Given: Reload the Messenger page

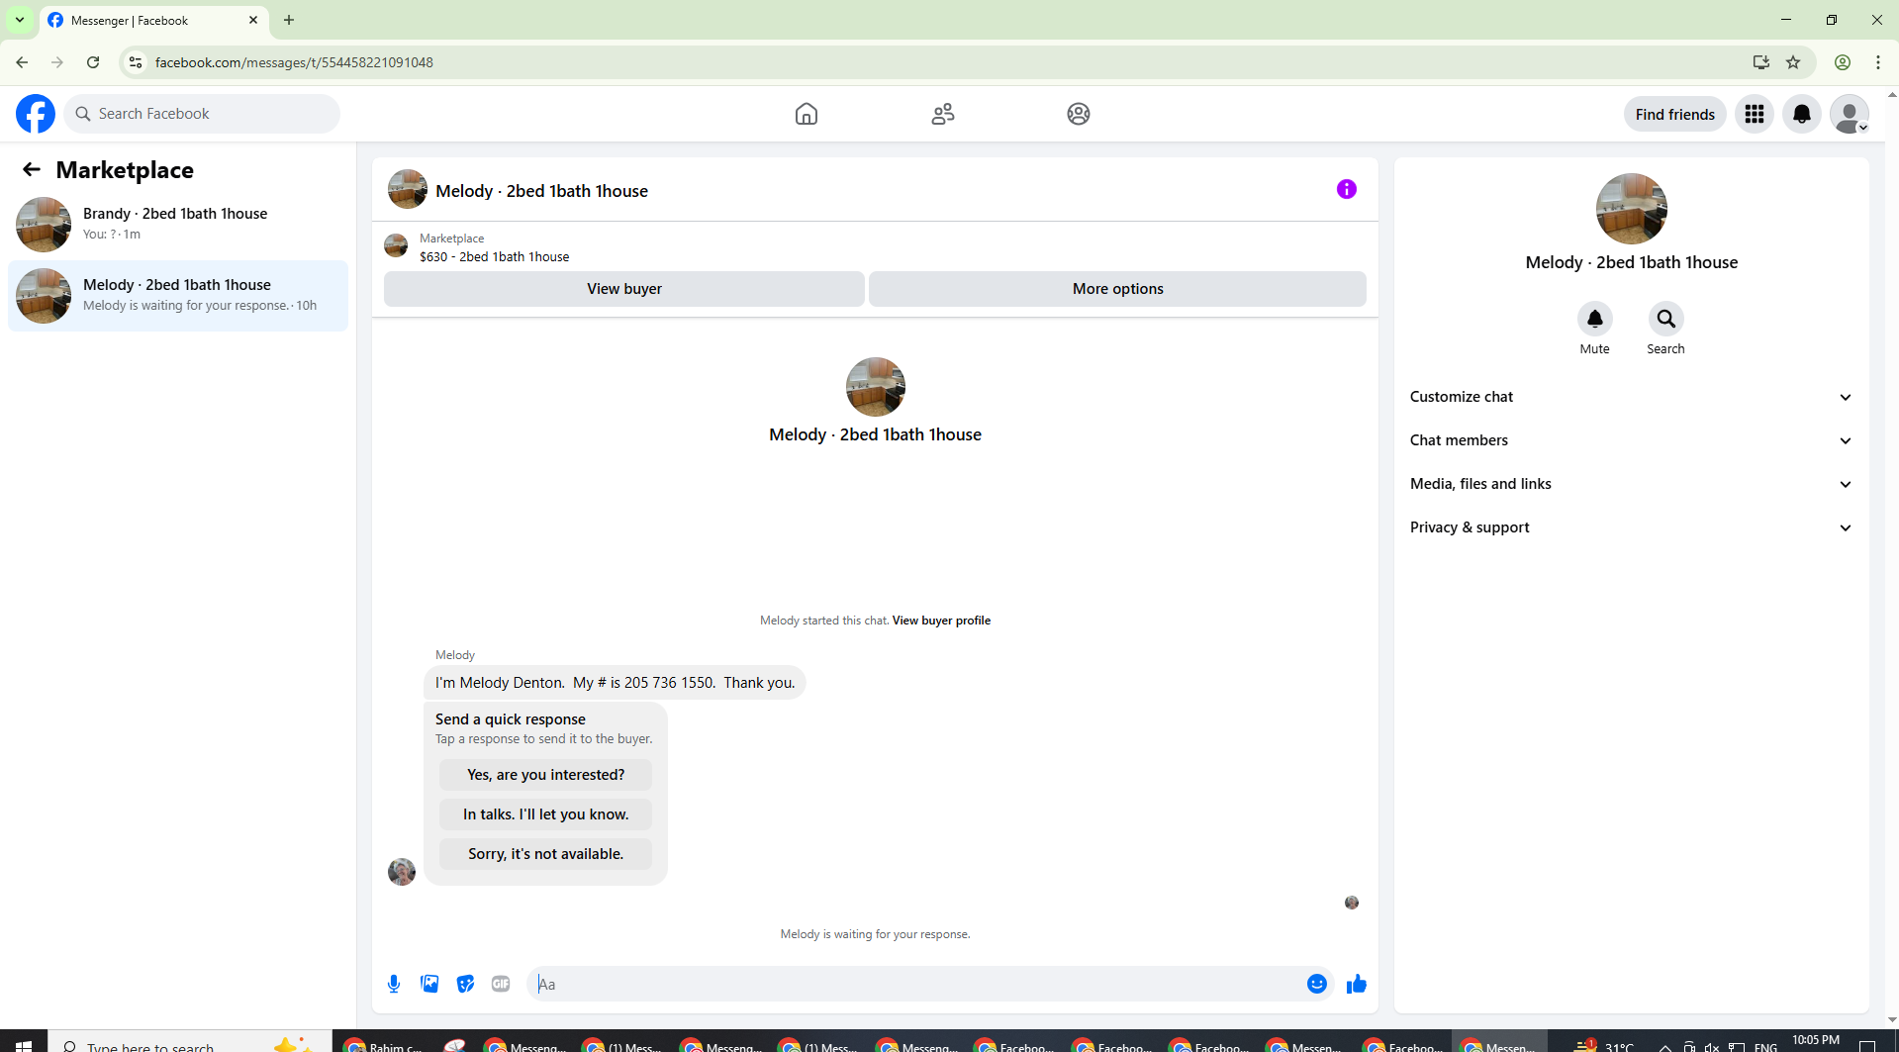Looking at the screenshot, I should click(x=93, y=62).
